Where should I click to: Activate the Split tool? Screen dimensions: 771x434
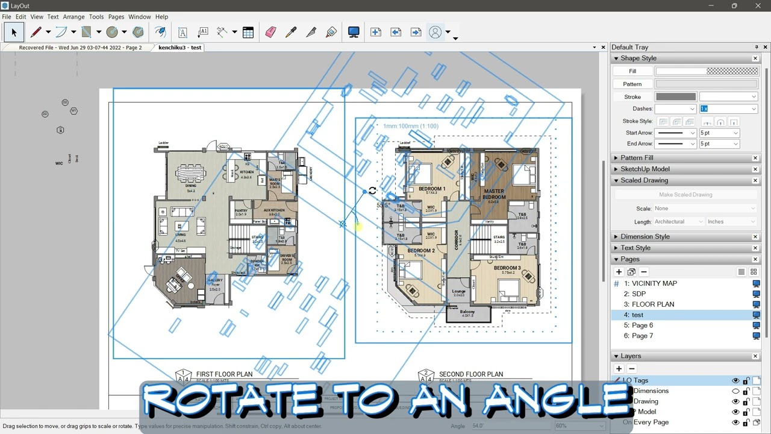pyautogui.click(x=311, y=33)
